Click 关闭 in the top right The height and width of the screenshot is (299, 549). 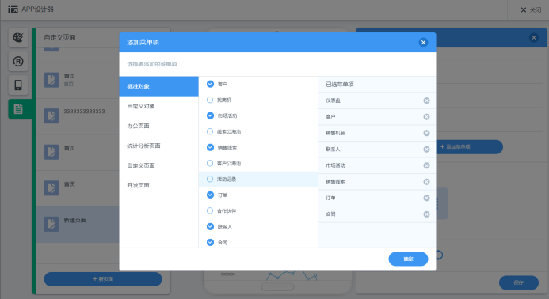[531, 10]
